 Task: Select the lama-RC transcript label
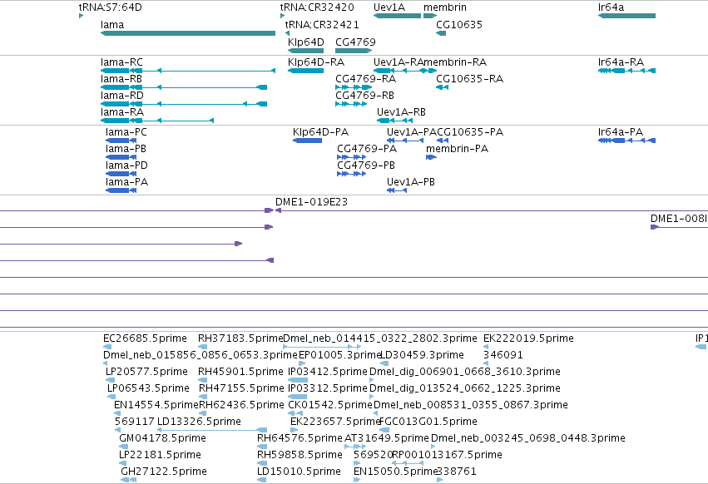tap(121, 62)
